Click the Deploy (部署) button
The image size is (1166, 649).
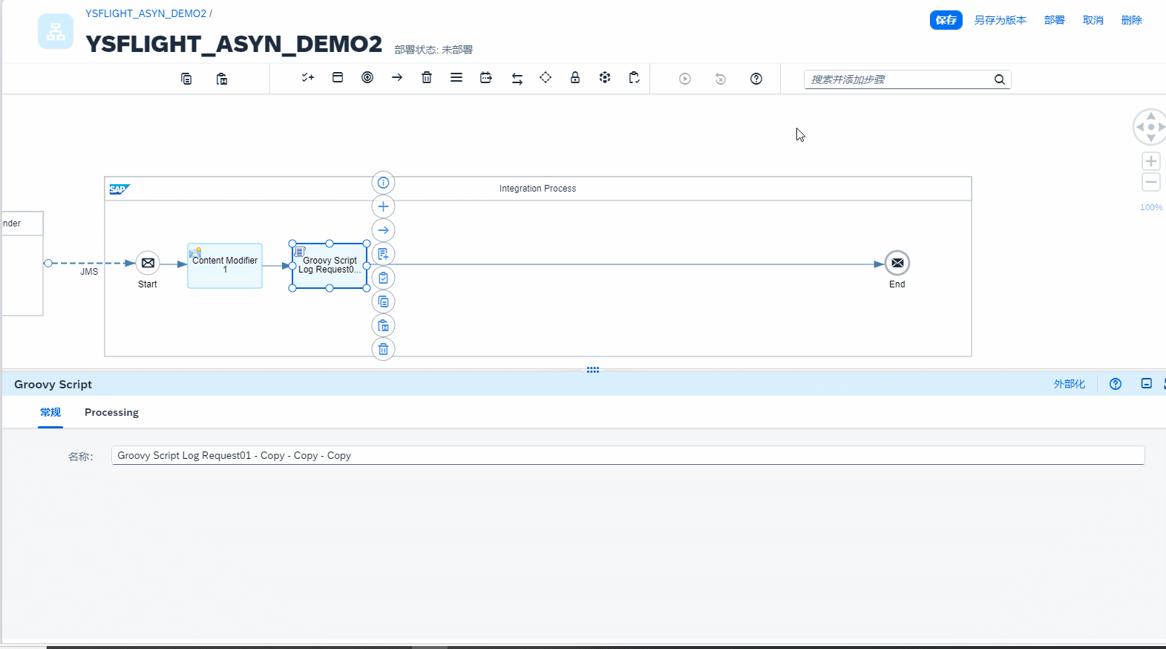coord(1055,20)
